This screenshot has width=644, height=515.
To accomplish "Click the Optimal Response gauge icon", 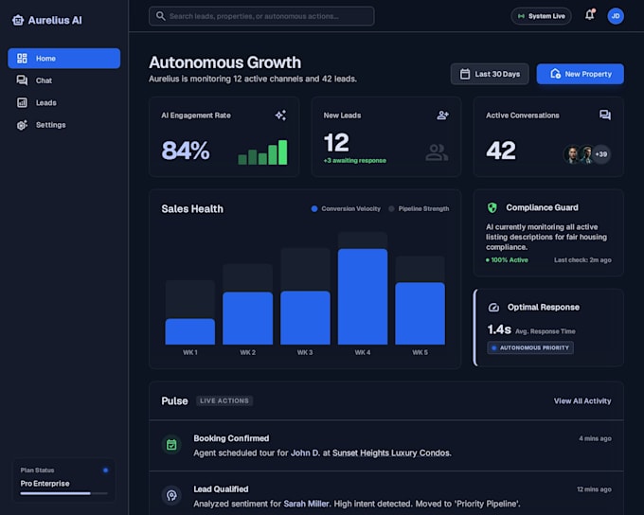I will pos(493,307).
